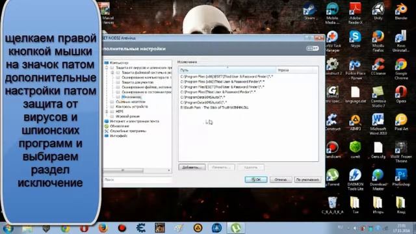Open the Pixel Art desktop shortcut

click(x=401, y=122)
